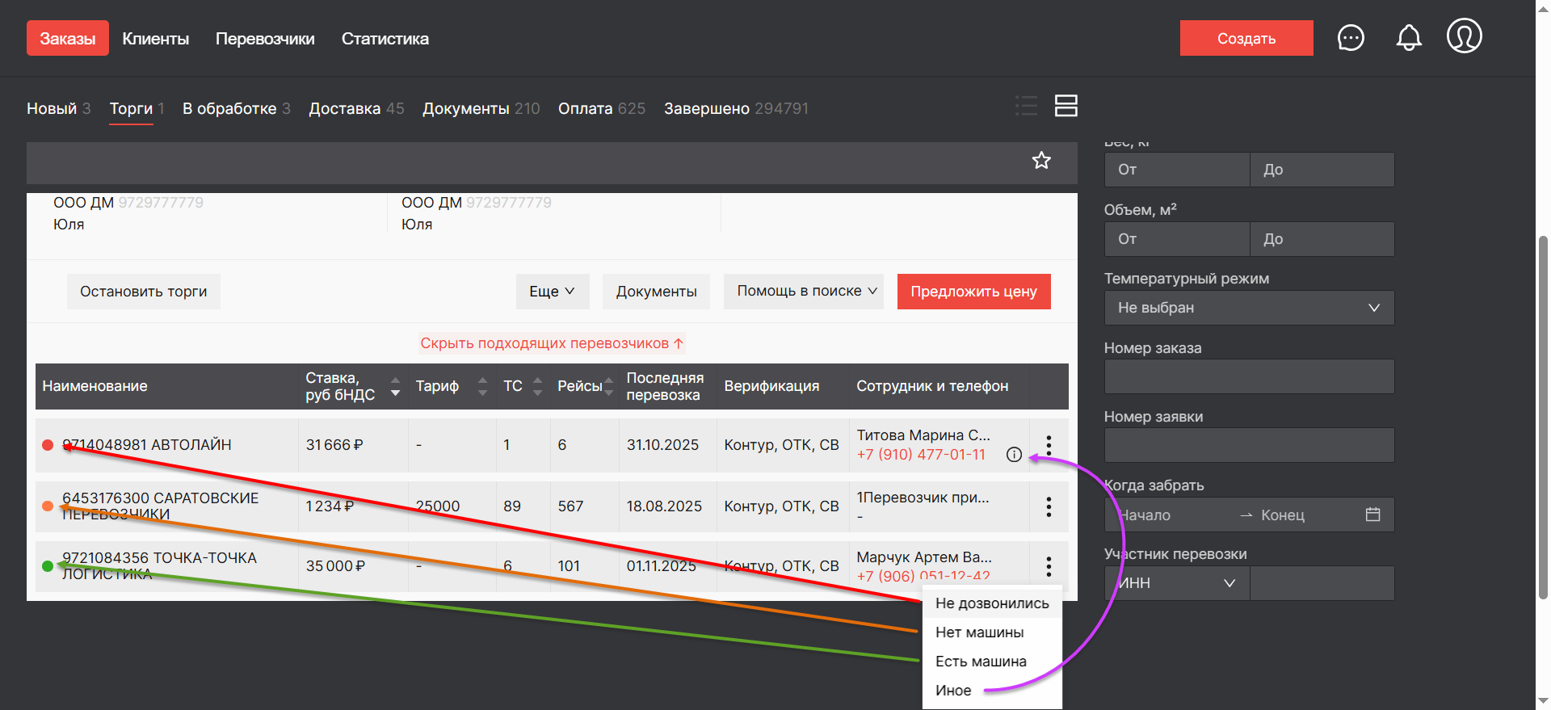The height and width of the screenshot is (710, 1551).
Task: Sort carriers by ТС column arrows
Action: (538, 386)
